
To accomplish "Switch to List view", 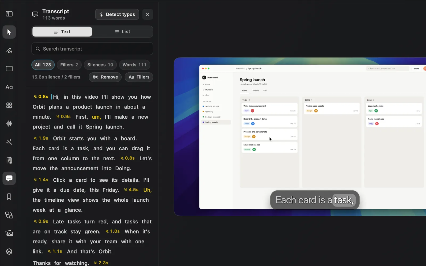I will click(x=122, y=32).
